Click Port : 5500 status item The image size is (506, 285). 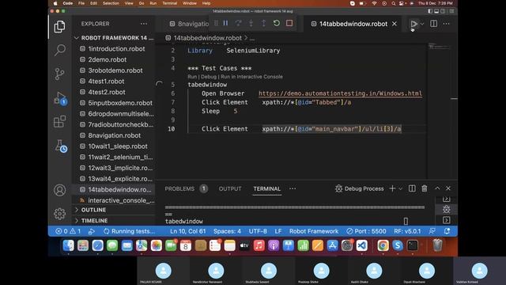(x=366, y=231)
